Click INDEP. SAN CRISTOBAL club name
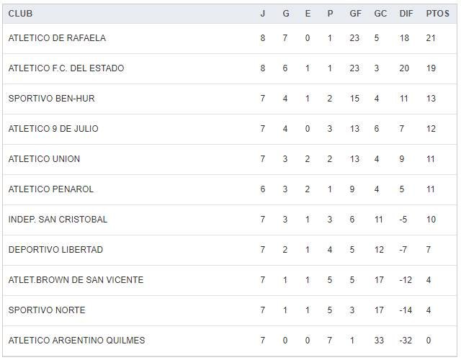 click(x=58, y=220)
